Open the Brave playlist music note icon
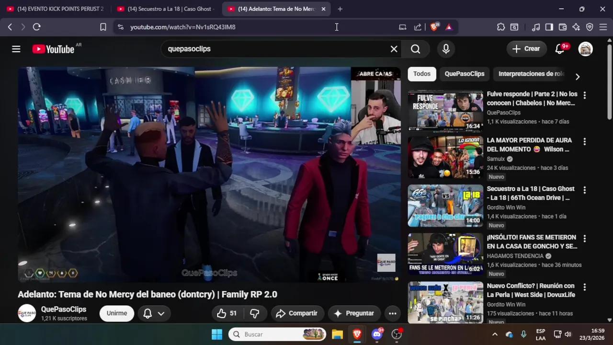This screenshot has width=613, height=345. click(x=536, y=27)
